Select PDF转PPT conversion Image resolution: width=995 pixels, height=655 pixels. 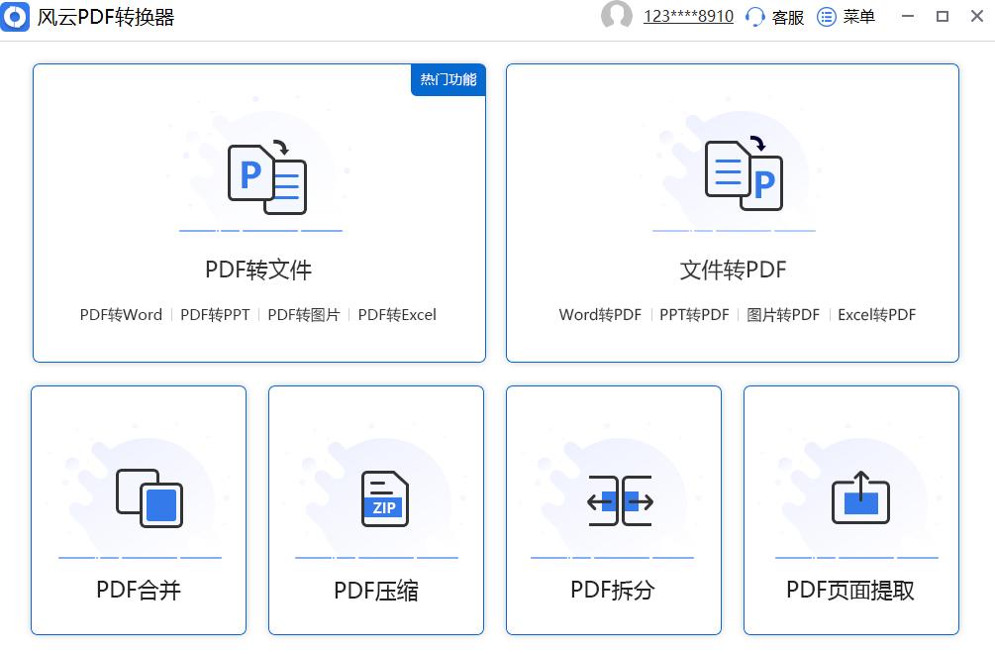[215, 314]
